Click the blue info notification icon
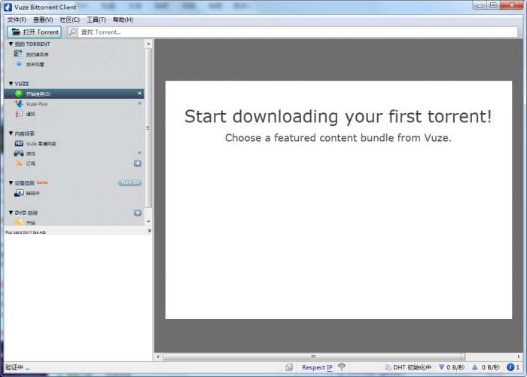Image resolution: width=527 pixels, height=377 pixels. point(510,367)
